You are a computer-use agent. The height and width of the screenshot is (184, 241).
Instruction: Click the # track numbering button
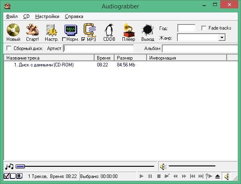pyautogui.click(x=19, y=176)
